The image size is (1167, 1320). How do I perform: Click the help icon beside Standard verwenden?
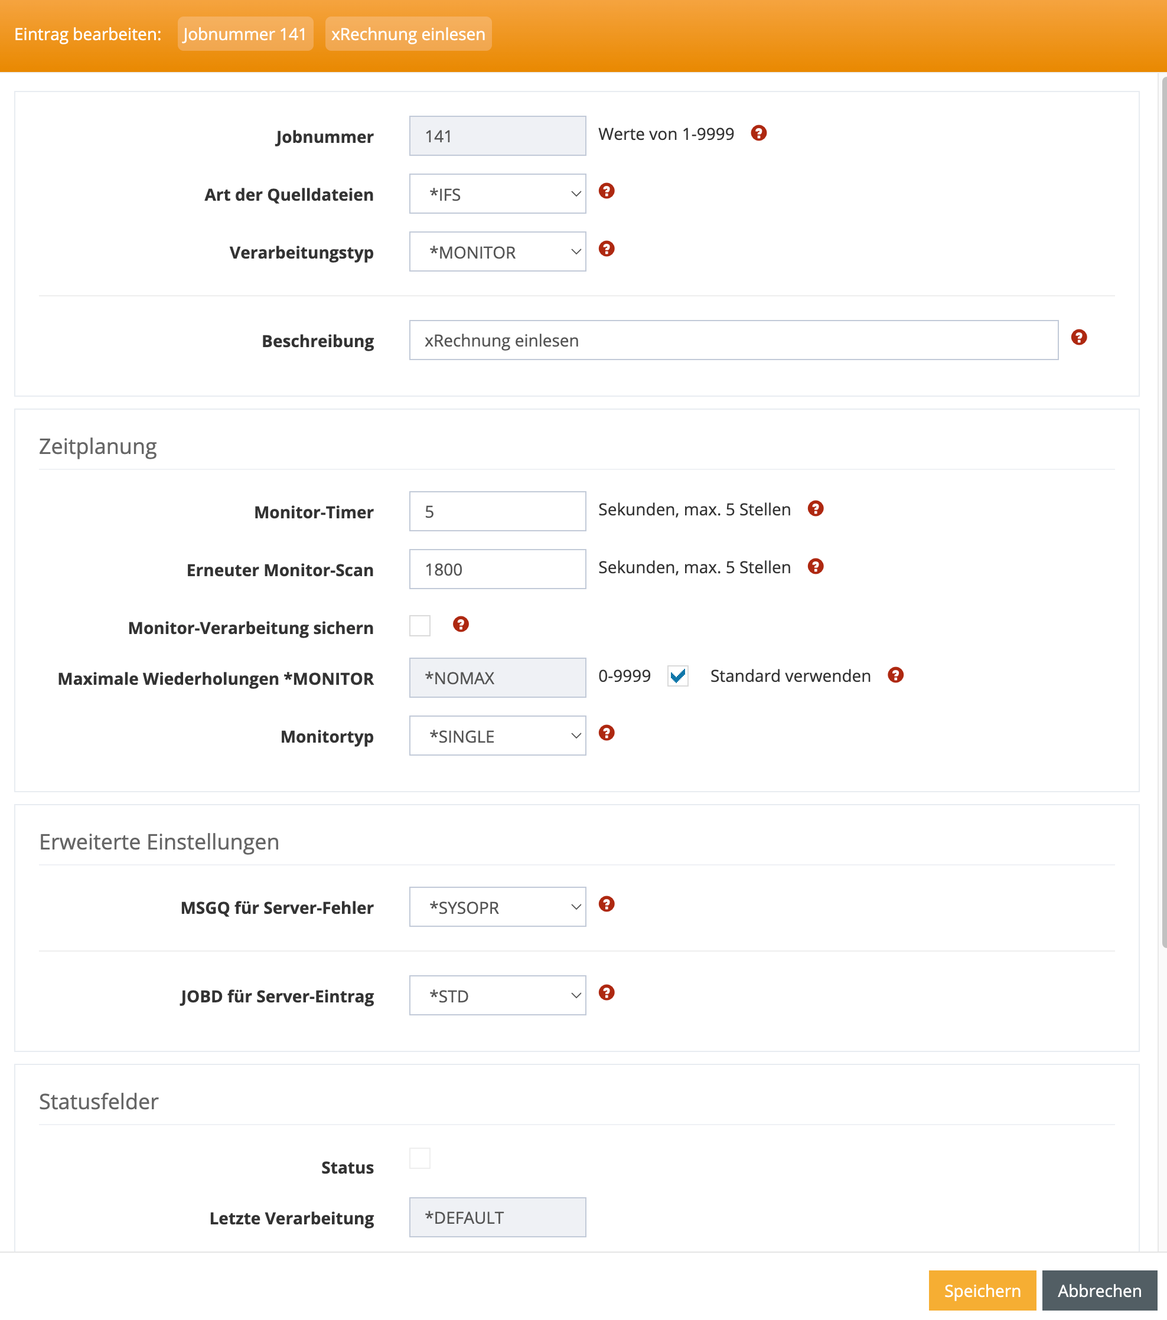click(x=895, y=675)
